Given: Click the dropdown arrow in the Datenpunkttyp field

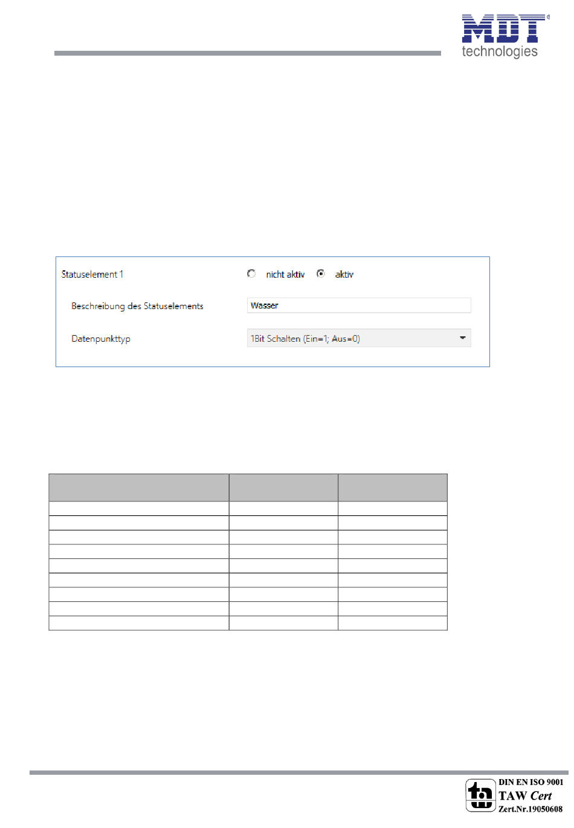Looking at the screenshot, I should (x=462, y=338).
